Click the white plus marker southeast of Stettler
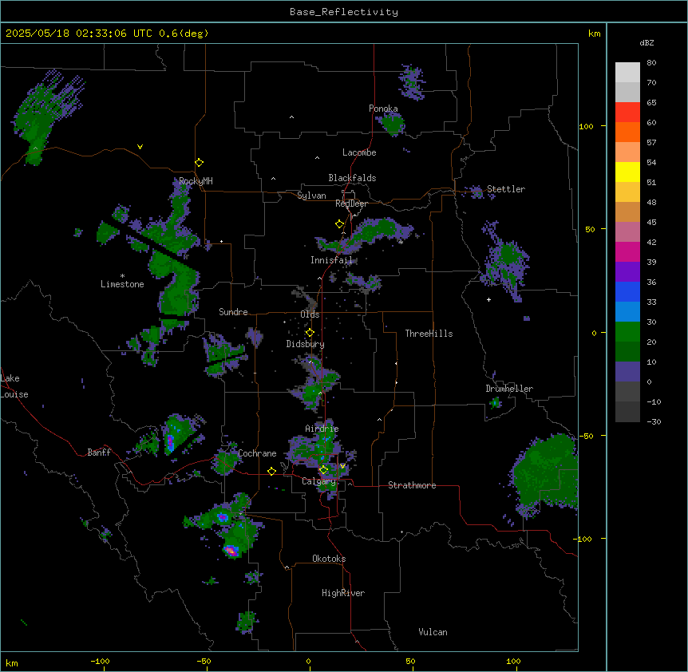Viewport: 688px width, 672px height. click(x=488, y=299)
